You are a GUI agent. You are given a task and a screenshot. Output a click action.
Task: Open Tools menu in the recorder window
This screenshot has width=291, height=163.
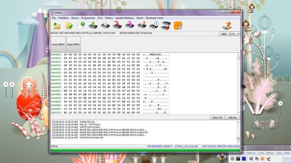pos(261,153)
